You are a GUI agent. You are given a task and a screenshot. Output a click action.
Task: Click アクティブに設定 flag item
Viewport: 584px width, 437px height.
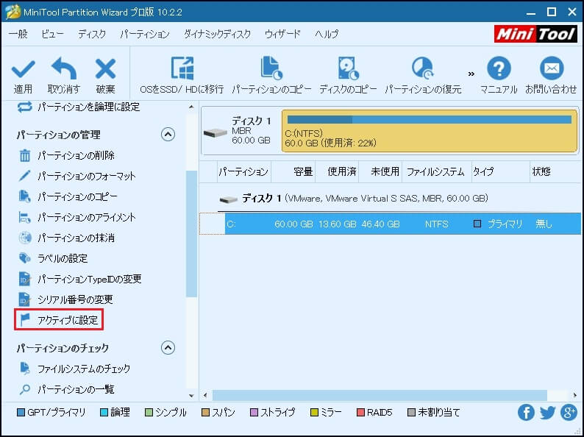pyautogui.click(x=59, y=319)
